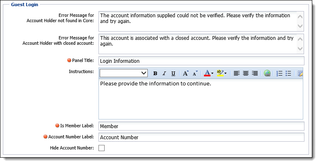The width and height of the screenshot is (318, 163).
Task: Open font color dropdown arrow
Action: (x=212, y=73)
